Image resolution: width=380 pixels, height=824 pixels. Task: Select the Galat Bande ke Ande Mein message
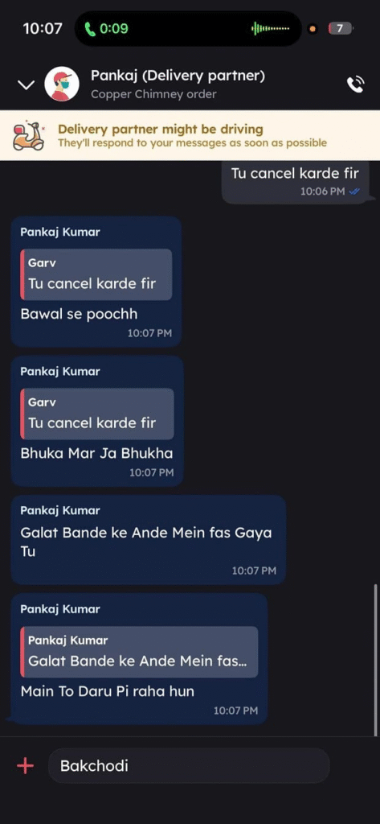148,540
